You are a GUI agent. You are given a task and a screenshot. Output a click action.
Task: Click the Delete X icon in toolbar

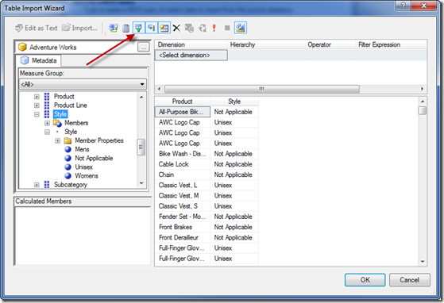pyautogui.click(x=176, y=28)
